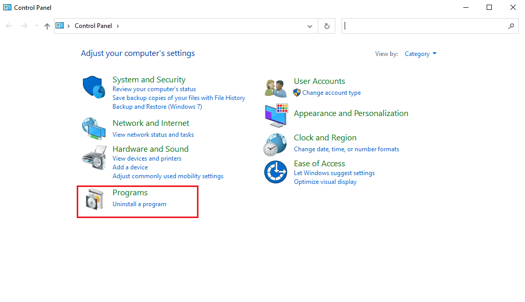
Task: Select View network status and tasks
Action: coord(153,135)
